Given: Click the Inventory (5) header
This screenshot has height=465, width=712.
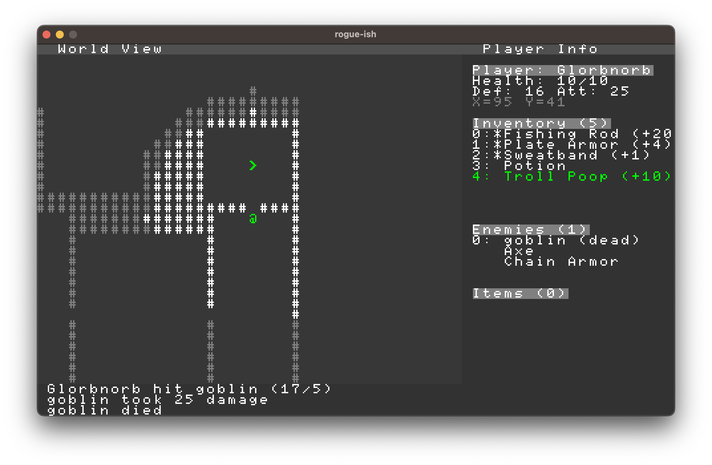Looking at the screenshot, I should tap(541, 123).
